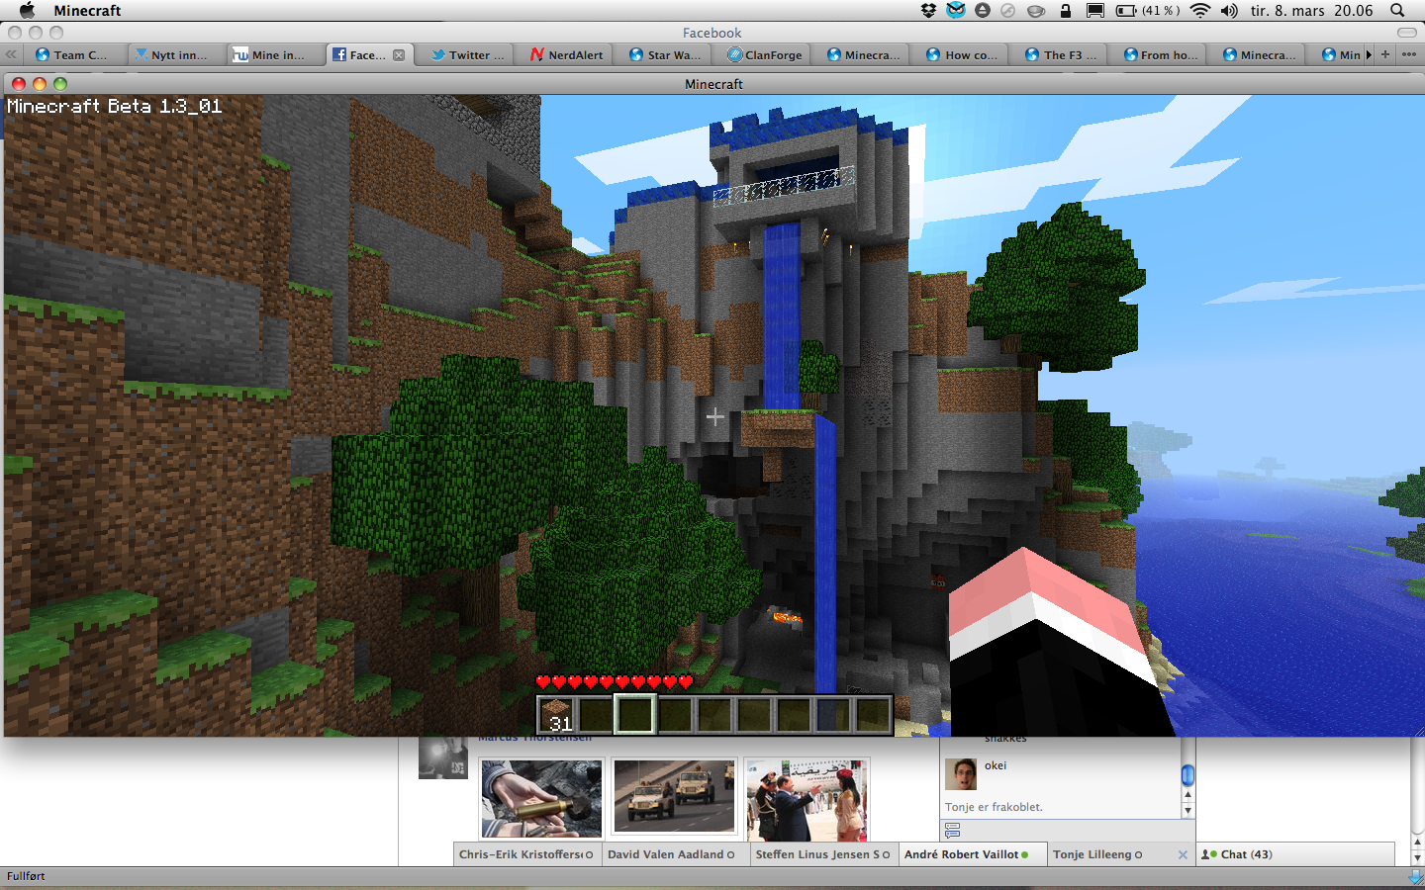Screen dimensions: 1425x890
Task: Open the tab overflow ellipsis menu
Action: (1409, 54)
